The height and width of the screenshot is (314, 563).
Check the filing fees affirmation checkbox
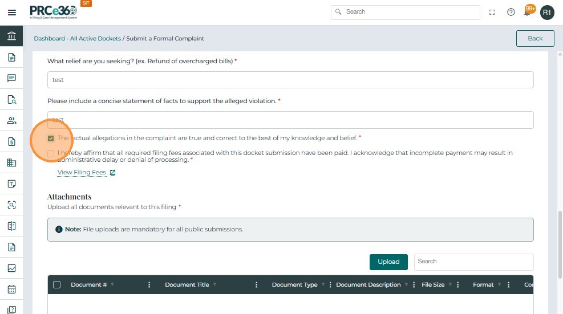[x=51, y=153]
